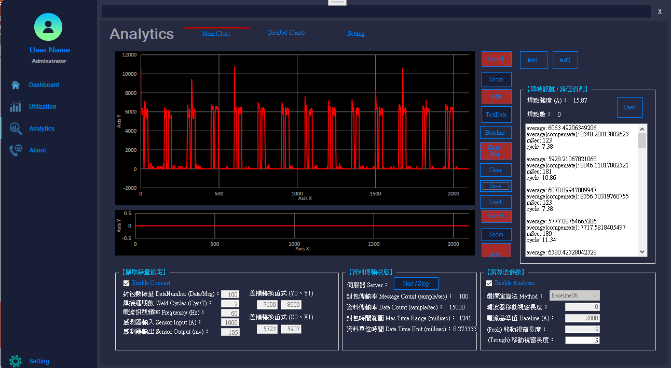The image size is (671, 368).
Task: Click the user avatar icon
Action: click(x=48, y=27)
